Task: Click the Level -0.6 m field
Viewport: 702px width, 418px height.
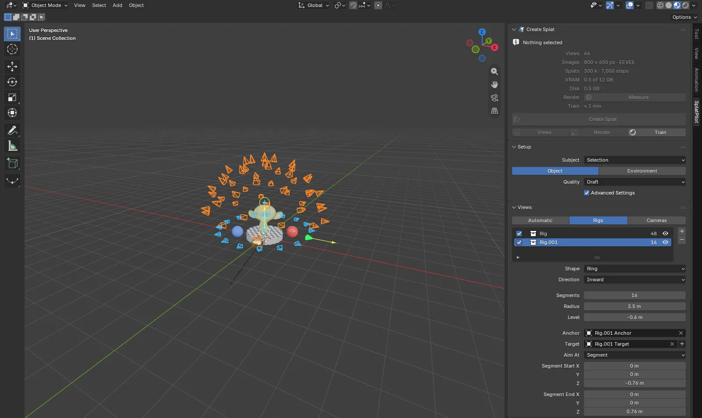Action: tap(635, 317)
